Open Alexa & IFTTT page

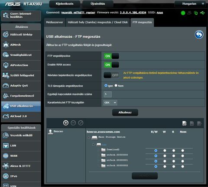(x=21, y=166)
